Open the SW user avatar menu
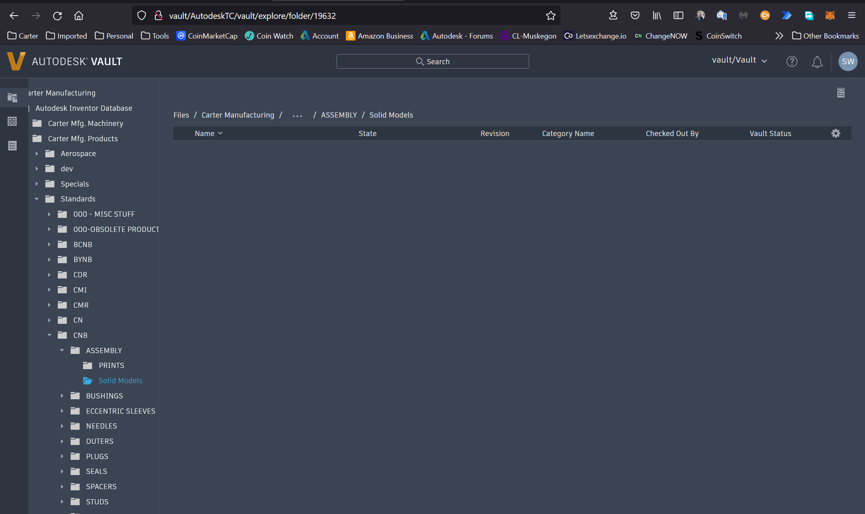The height and width of the screenshot is (514, 865). (x=848, y=61)
